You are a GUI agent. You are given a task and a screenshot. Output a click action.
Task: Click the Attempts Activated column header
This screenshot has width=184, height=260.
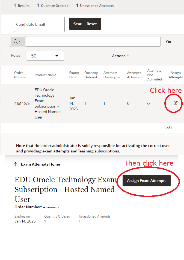click(x=134, y=75)
